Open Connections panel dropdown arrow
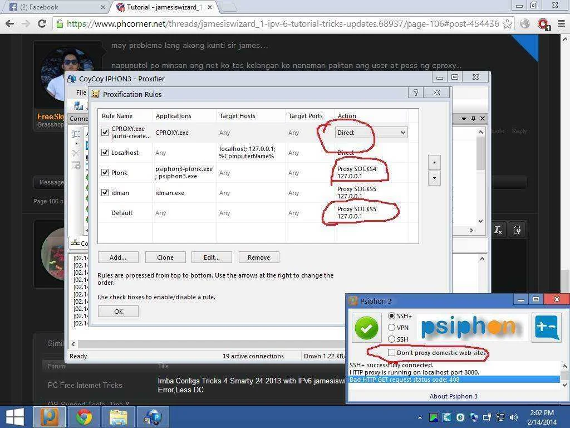 [x=464, y=119]
